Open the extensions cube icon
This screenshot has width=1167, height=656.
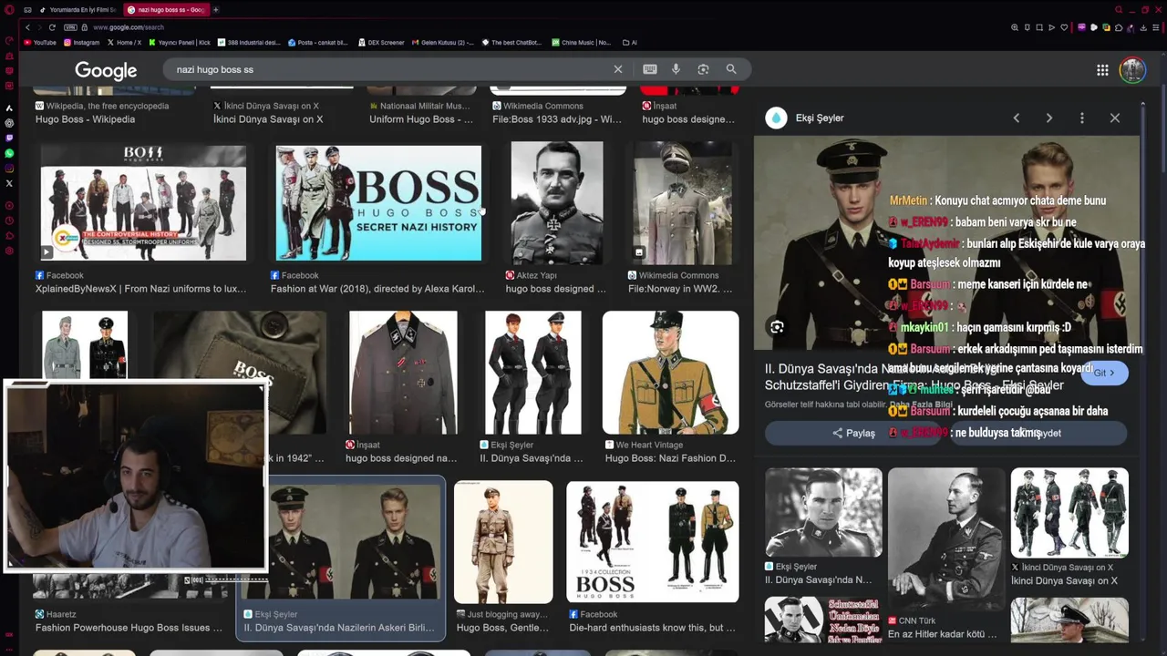point(1119,27)
